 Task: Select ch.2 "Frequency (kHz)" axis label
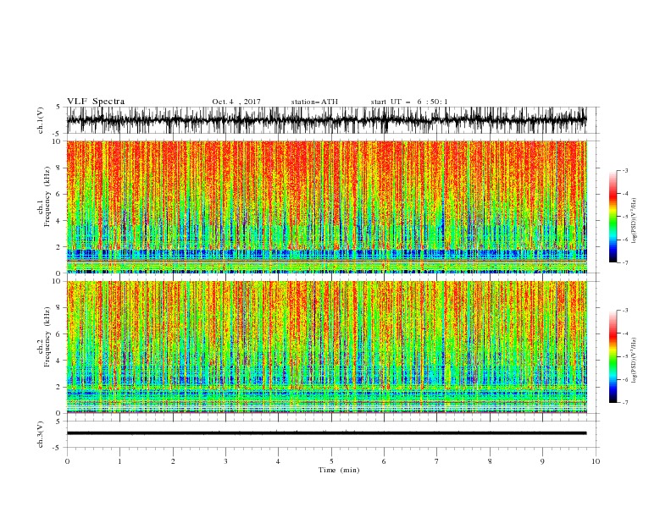[47, 337]
